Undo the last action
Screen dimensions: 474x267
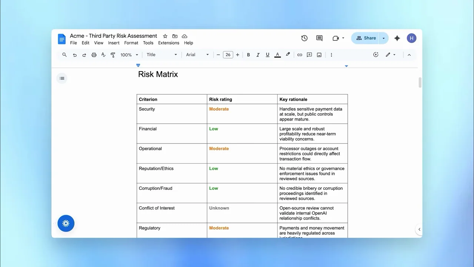click(x=75, y=55)
